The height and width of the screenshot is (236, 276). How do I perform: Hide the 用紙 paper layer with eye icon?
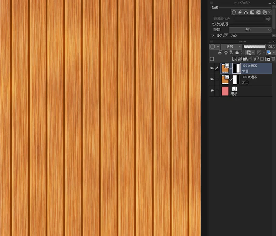click(212, 90)
